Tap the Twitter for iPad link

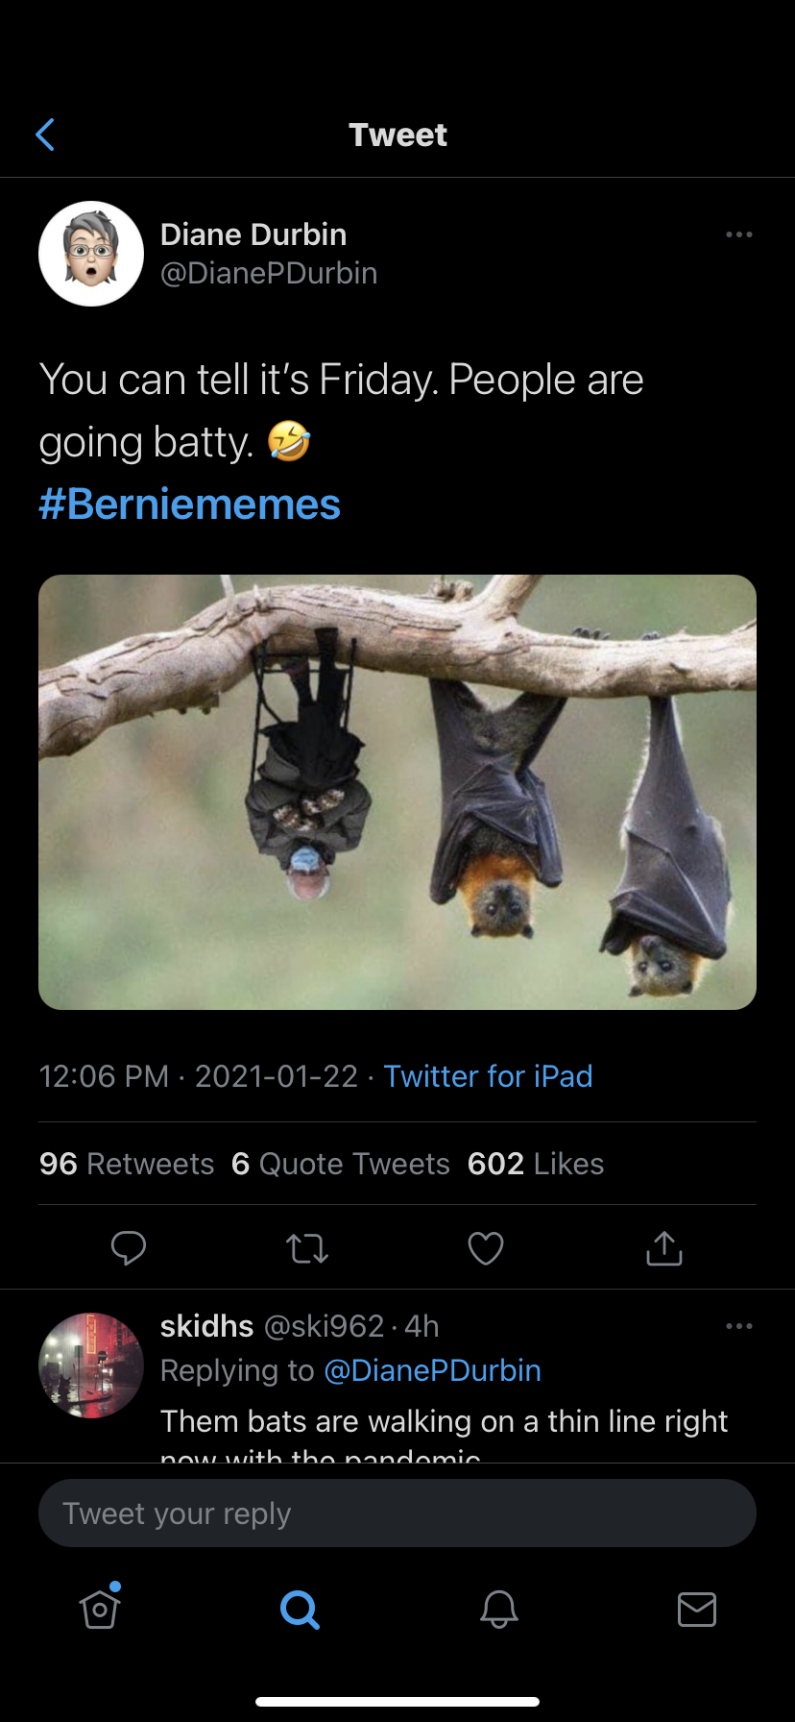click(x=488, y=1076)
